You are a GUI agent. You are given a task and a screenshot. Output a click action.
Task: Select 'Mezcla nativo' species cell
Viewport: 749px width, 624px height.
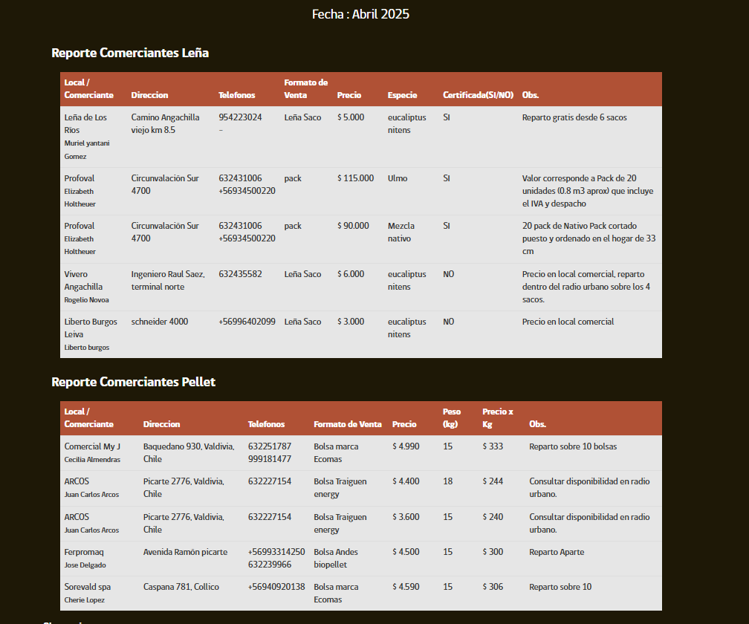tap(401, 232)
